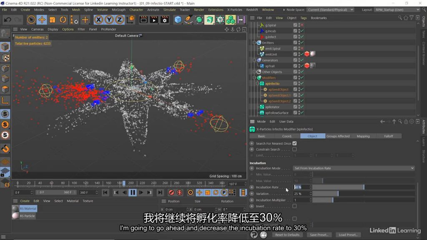Collapse the Modifiers group

coord(254,78)
